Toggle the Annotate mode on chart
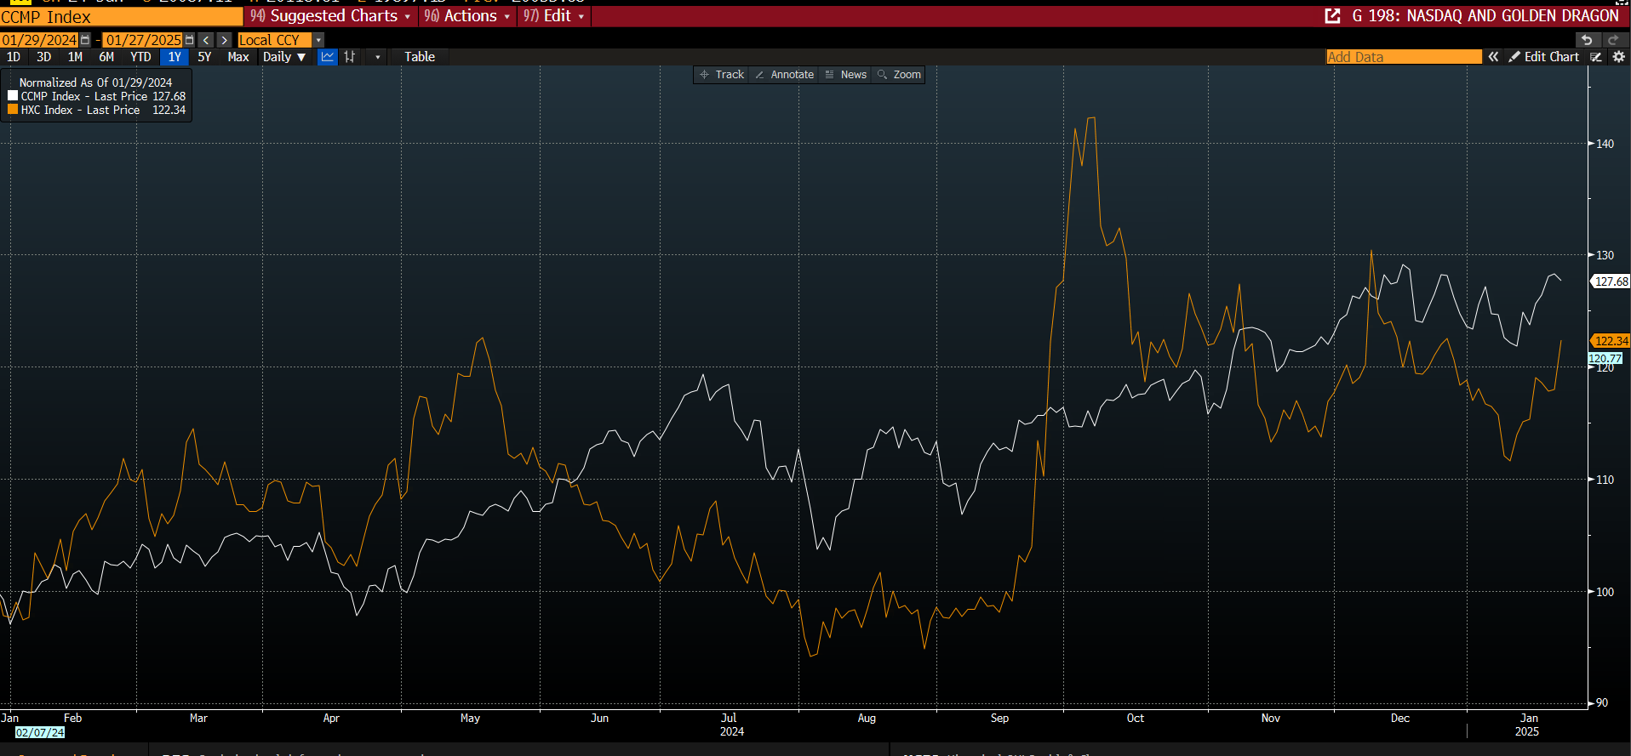The width and height of the screenshot is (1631, 756). pos(784,75)
